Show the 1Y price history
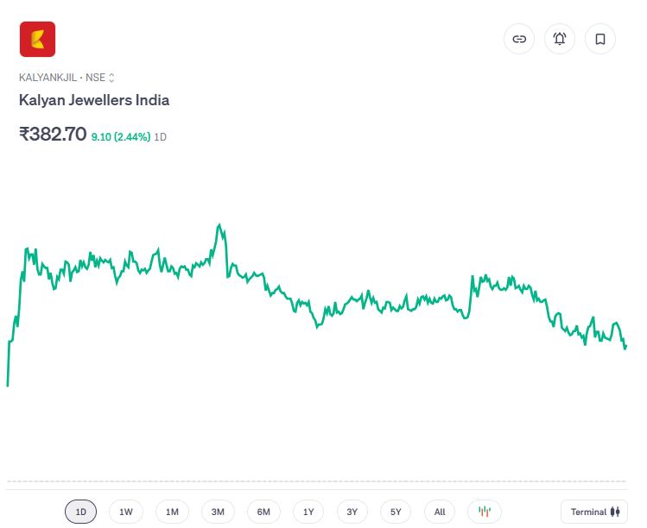 pos(308,512)
